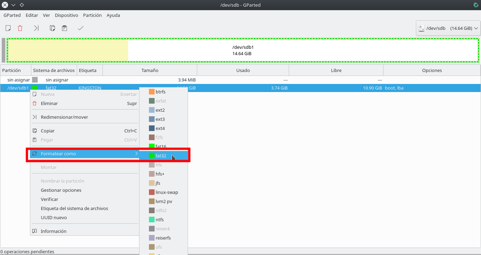Image resolution: width=481 pixels, height=255 pixels.
Task: Format as ntfs from the submenu
Action: [164, 220]
